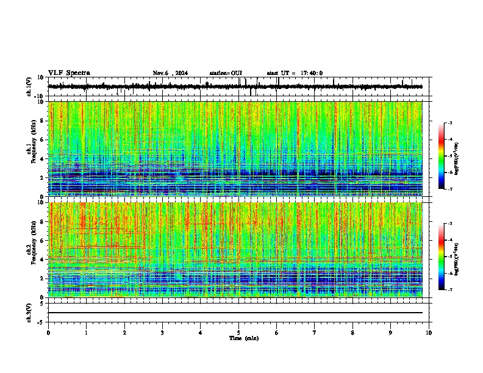Viewport: 483px width, 373px height.
Task: Click the ch.2 spectrogram color scale bar
Action: tap(442, 257)
